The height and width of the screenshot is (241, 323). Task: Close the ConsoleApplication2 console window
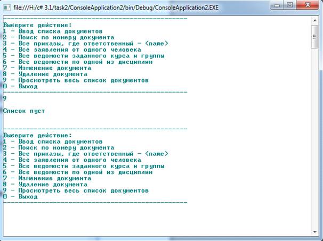click(x=308, y=5)
